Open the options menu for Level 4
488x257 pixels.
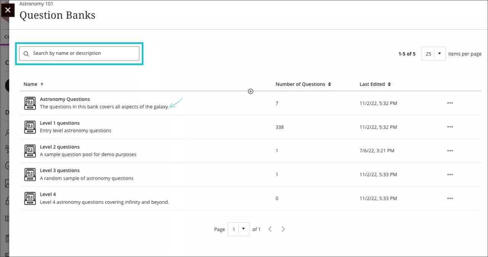(x=450, y=198)
